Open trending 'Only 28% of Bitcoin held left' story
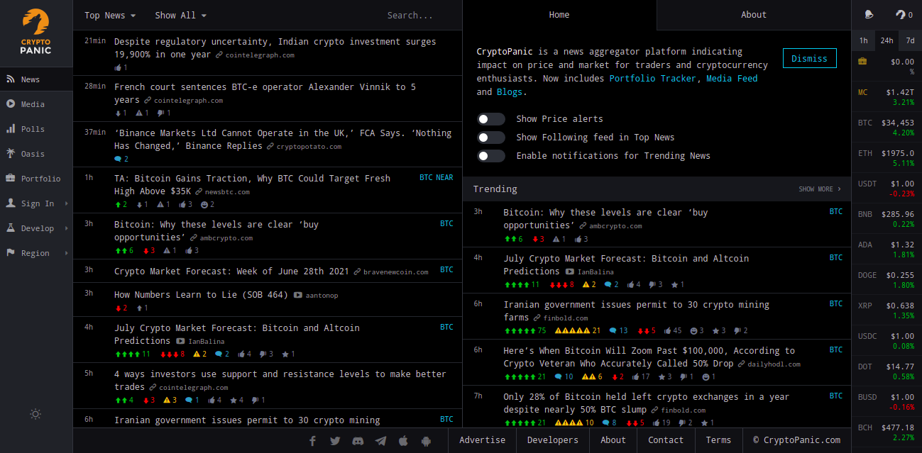922x453 pixels. point(646,403)
